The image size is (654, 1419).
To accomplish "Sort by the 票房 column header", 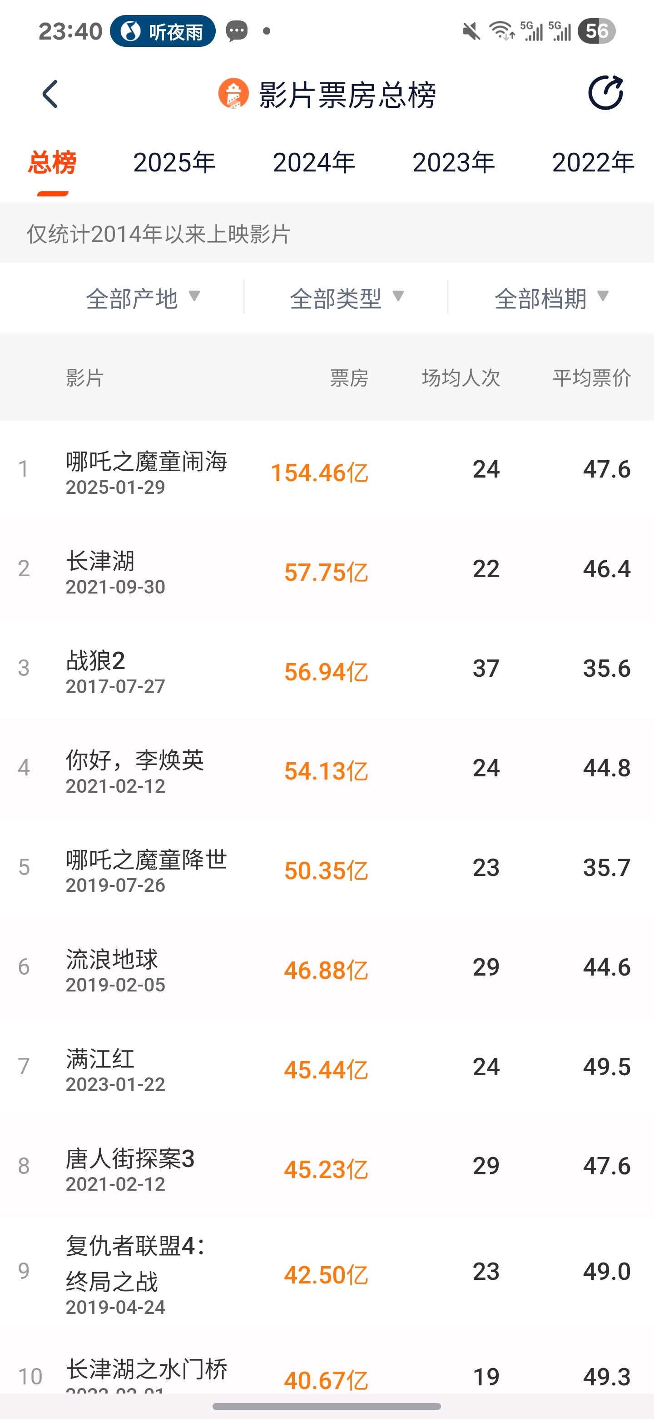I will click(x=349, y=378).
